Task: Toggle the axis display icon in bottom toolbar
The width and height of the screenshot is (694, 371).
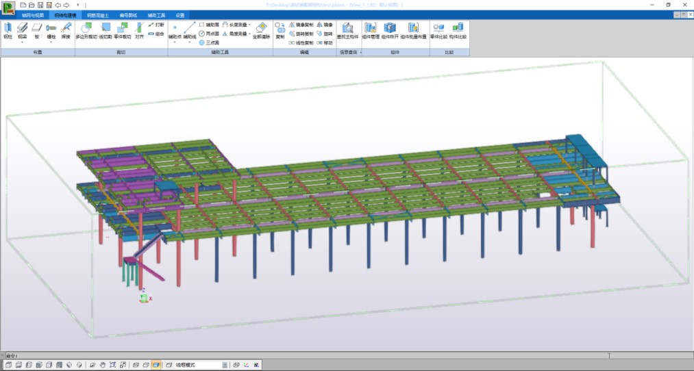Action: [246, 365]
